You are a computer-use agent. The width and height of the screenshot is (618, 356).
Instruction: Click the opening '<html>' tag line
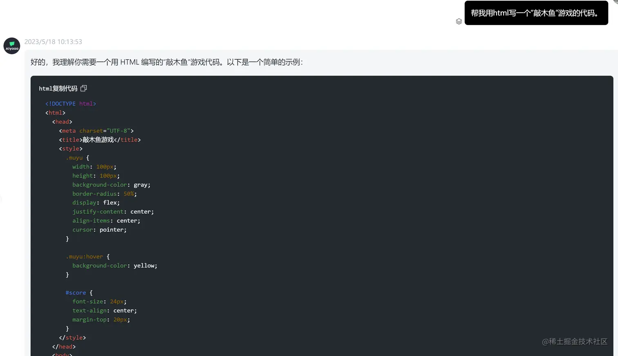(55, 113)
